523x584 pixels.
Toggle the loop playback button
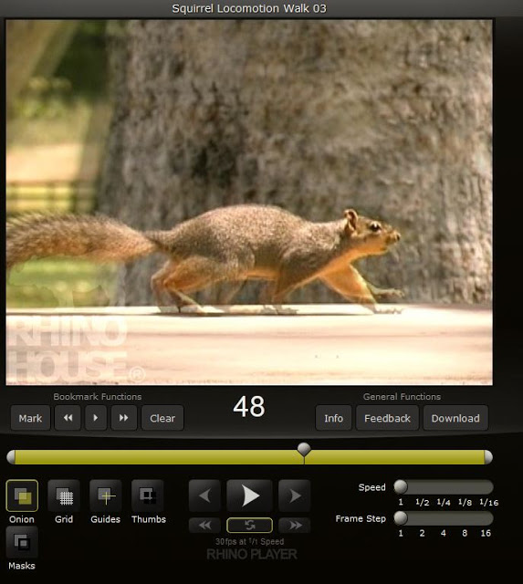(249, 526)
